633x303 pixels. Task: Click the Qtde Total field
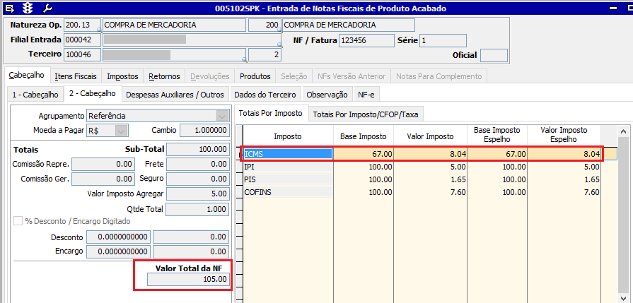point(198,209)
